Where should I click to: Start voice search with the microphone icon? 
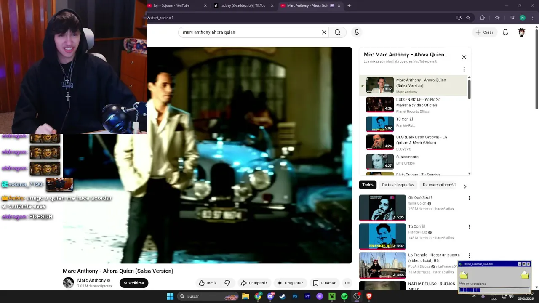356,32
